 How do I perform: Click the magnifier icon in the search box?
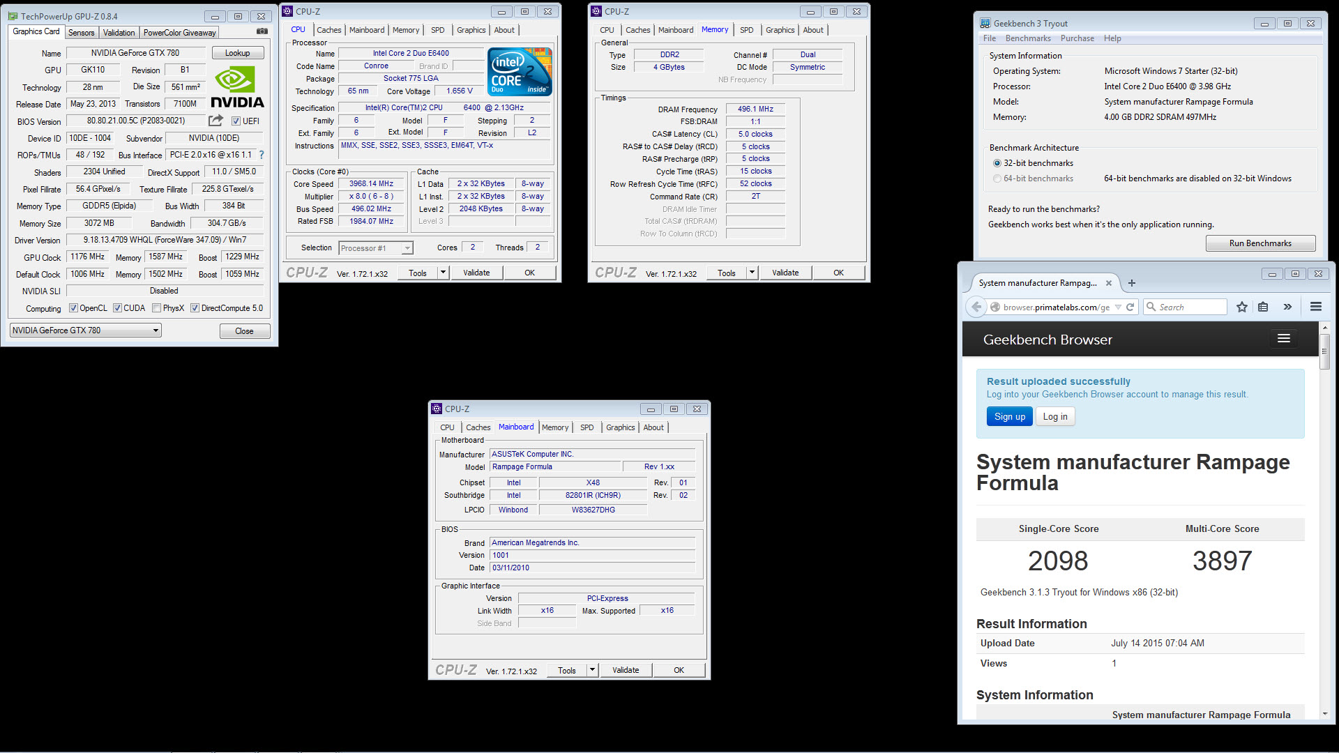click(1151, 307)
